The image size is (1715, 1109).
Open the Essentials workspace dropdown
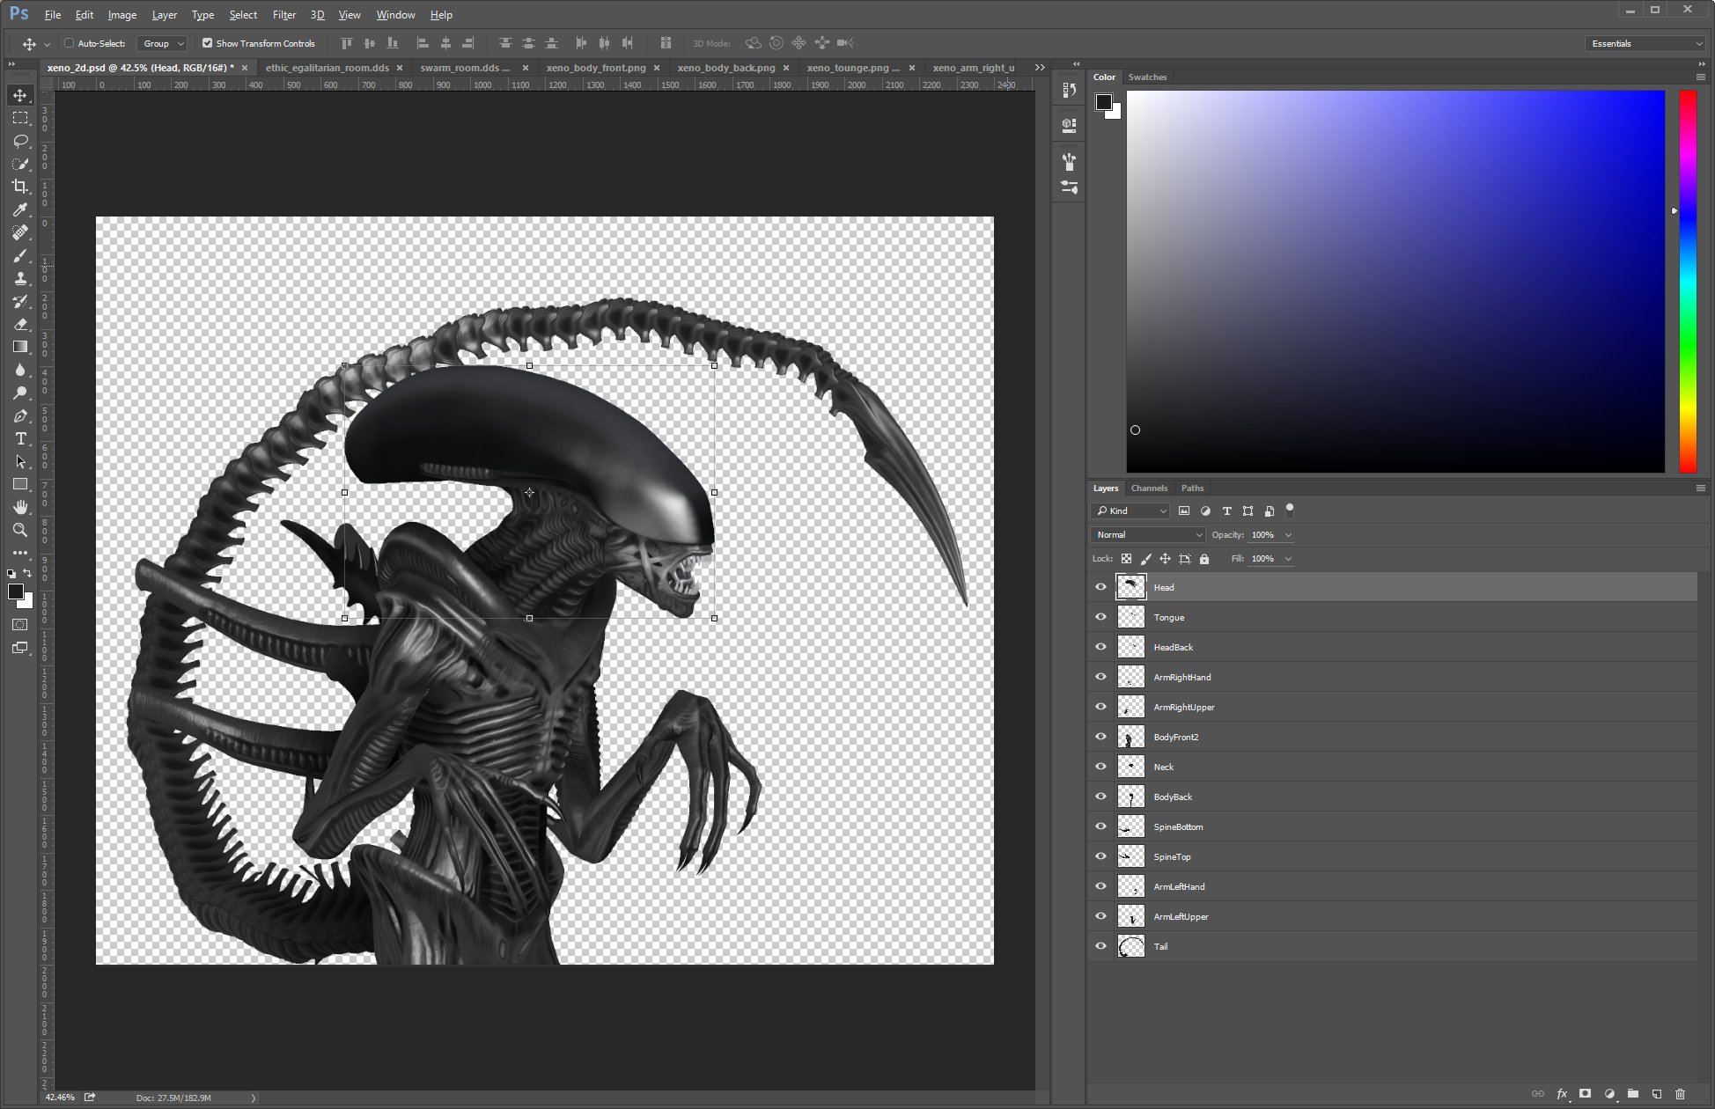(x=1645, y=43)
